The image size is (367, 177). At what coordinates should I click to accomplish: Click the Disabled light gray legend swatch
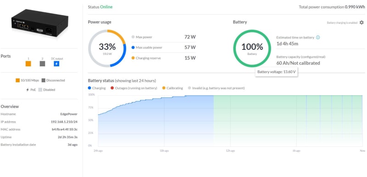click(40, 90)
